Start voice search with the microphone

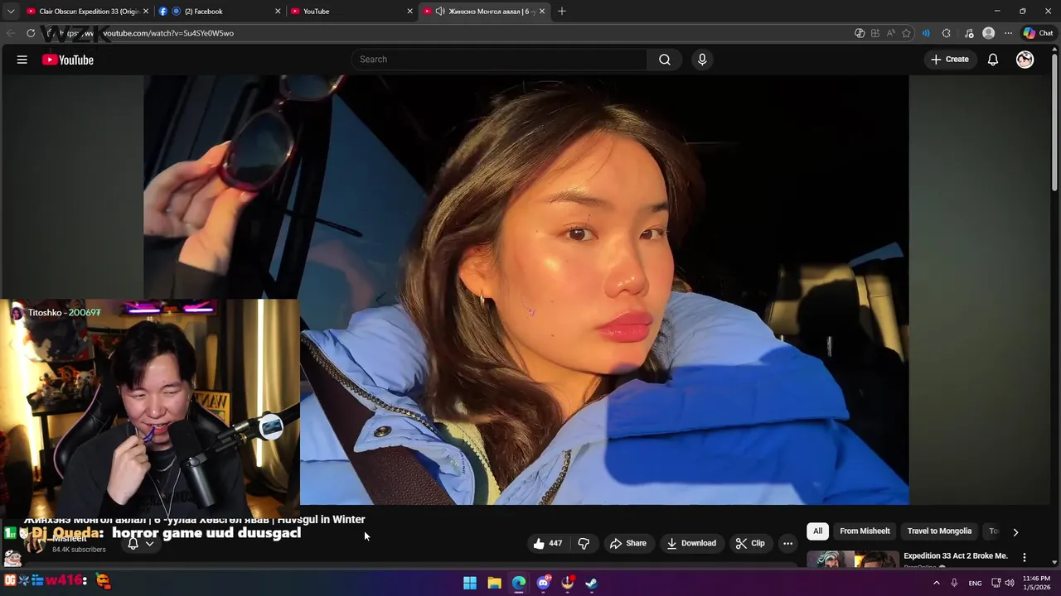(x=702, y=60)
